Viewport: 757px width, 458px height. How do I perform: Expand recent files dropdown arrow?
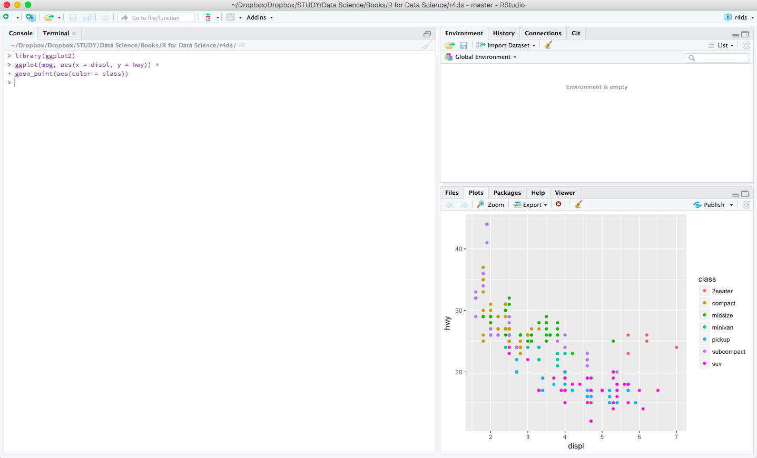click(59, 18)
